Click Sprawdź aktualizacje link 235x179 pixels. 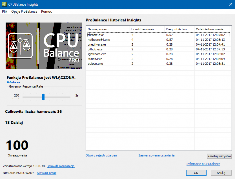click(61, 166)
